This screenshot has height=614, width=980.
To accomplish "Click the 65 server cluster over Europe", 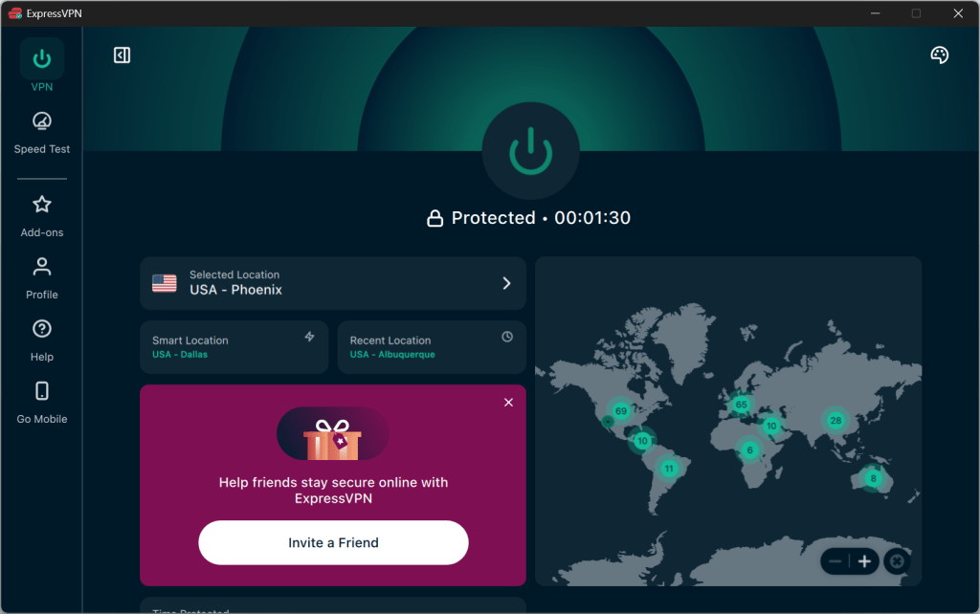I will pyautogui.click(x=741, y=405).
